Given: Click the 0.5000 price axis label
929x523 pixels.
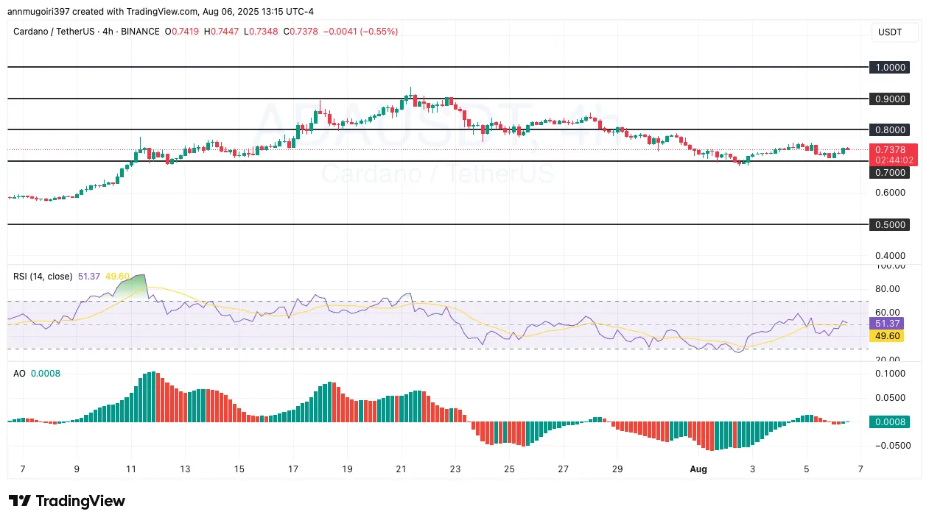Looking at the screenshot, I should coord(889,225).
